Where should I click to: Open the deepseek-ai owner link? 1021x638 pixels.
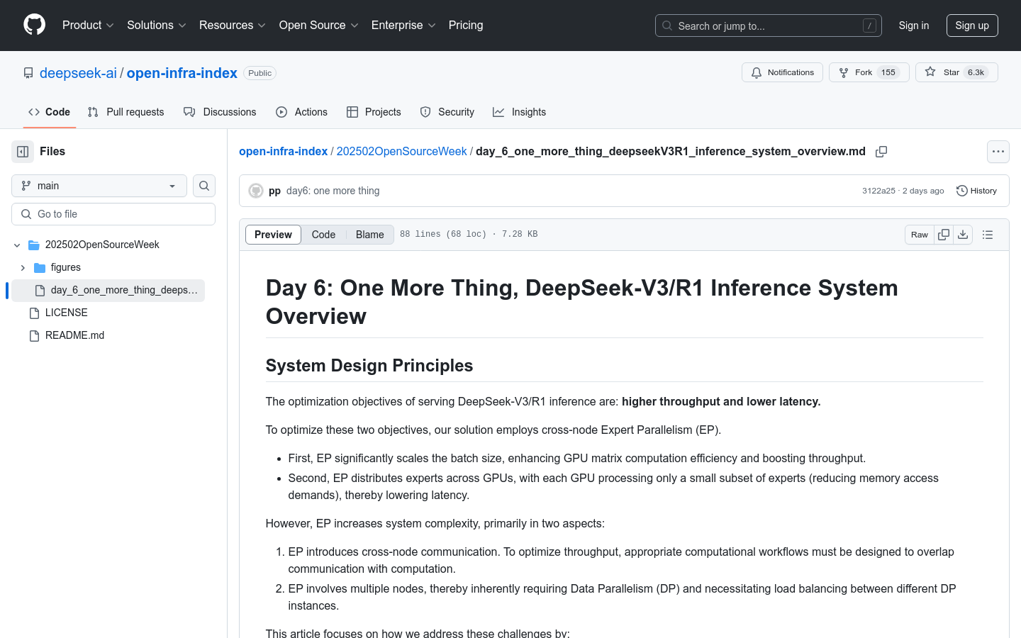(78, 73)
